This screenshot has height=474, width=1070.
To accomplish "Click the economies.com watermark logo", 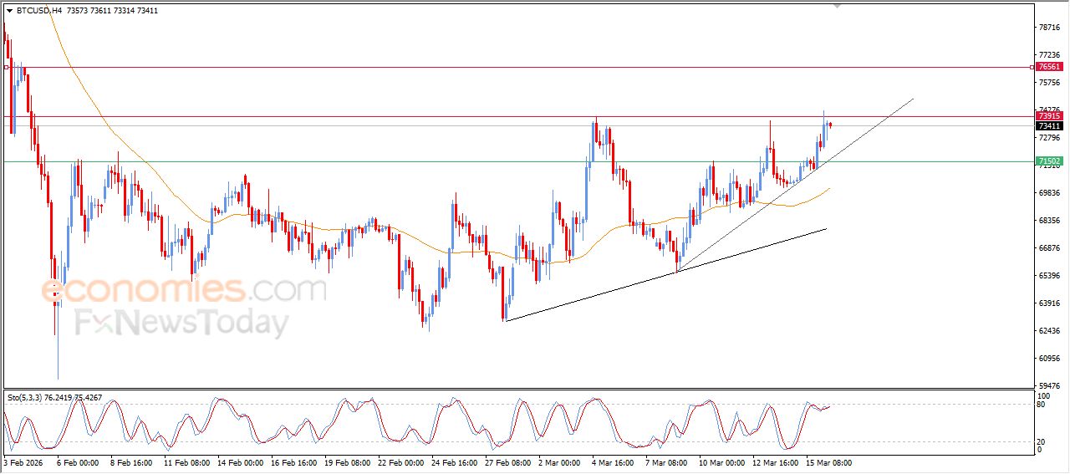I will (184, 290).
